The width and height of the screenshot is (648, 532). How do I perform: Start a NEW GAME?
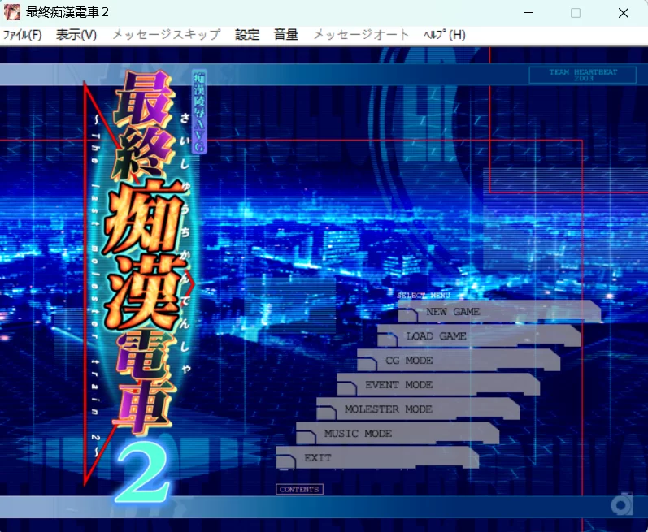pos(499,312)
